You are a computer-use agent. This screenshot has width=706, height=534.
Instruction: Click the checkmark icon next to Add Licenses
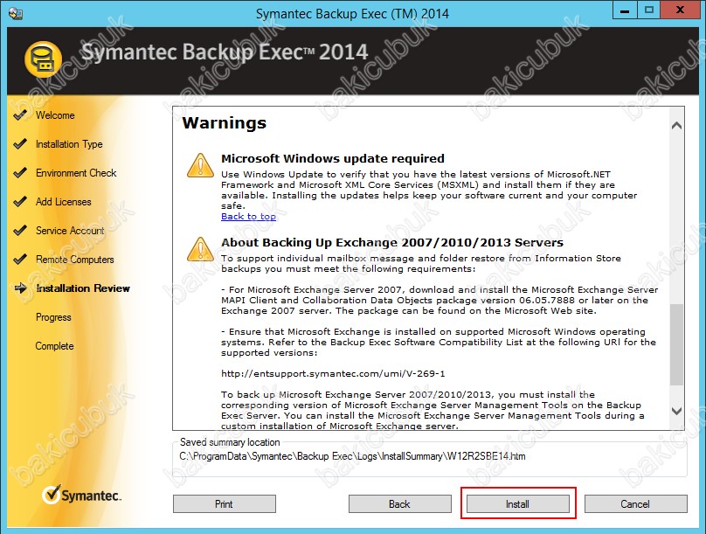point(20,202)
